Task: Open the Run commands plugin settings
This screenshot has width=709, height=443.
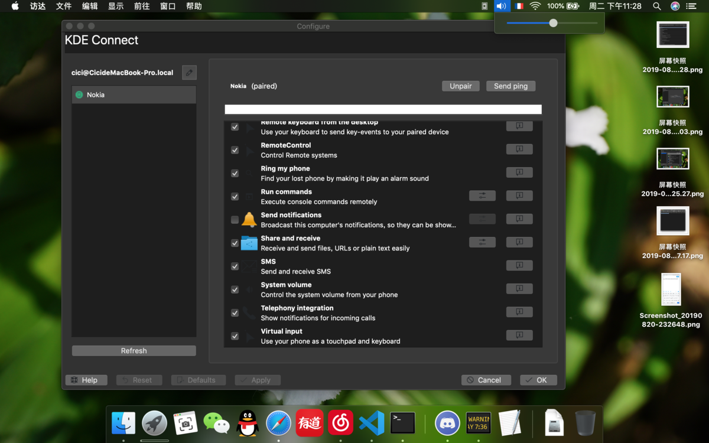Action: 482,196
